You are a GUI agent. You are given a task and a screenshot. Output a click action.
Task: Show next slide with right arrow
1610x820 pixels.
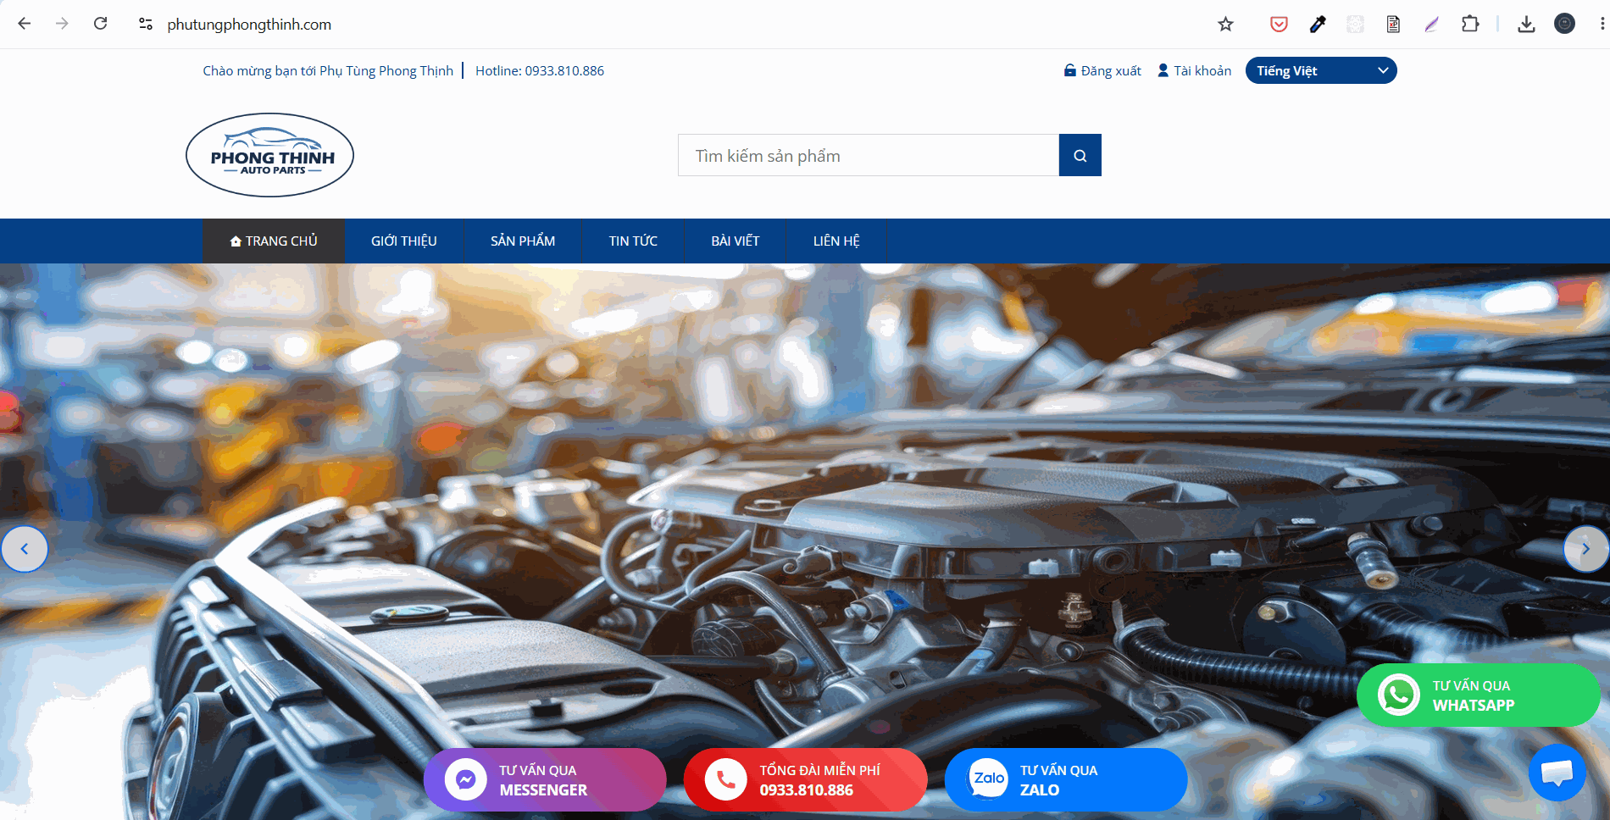pos(1585,549)
